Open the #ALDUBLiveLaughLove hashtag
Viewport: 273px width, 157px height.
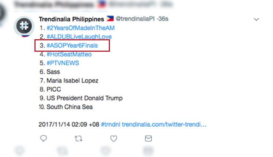[x=79, y=37]
